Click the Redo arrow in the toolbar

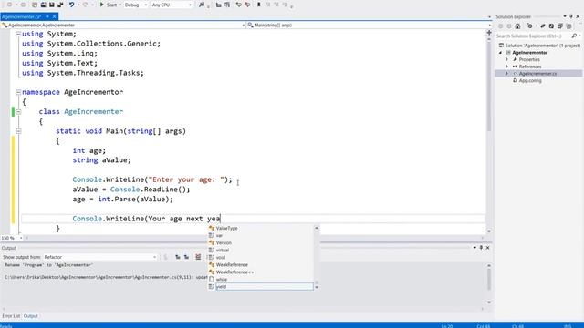85,5
